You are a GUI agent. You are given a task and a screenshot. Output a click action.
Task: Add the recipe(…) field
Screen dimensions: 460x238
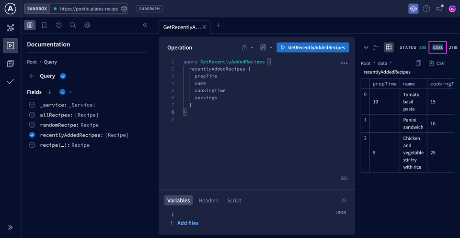tap(32, 145)
